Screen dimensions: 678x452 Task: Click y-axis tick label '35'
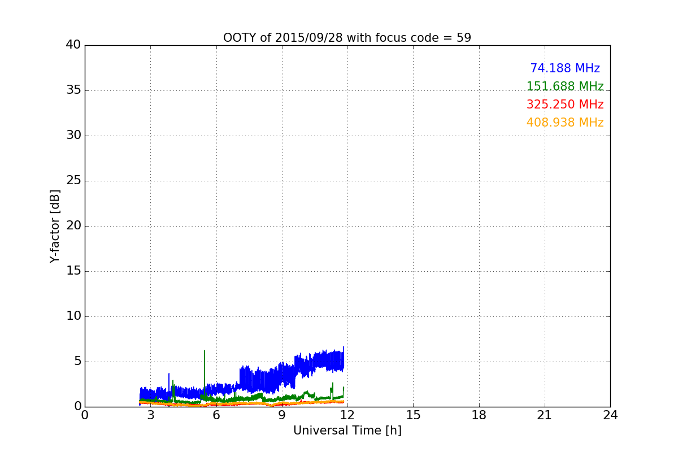(x=73, y=90)
